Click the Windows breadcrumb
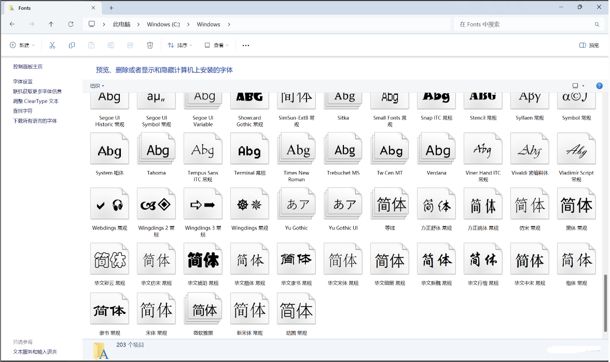610x362 pixels. point(209,24)
